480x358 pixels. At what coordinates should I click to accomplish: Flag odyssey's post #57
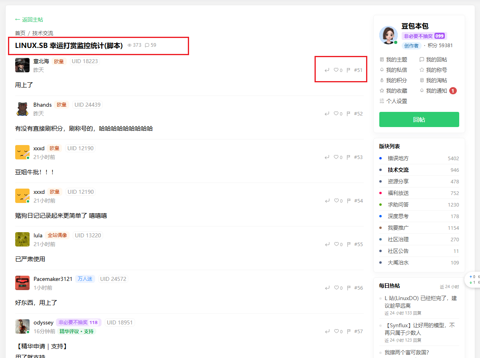pos(348,332)
